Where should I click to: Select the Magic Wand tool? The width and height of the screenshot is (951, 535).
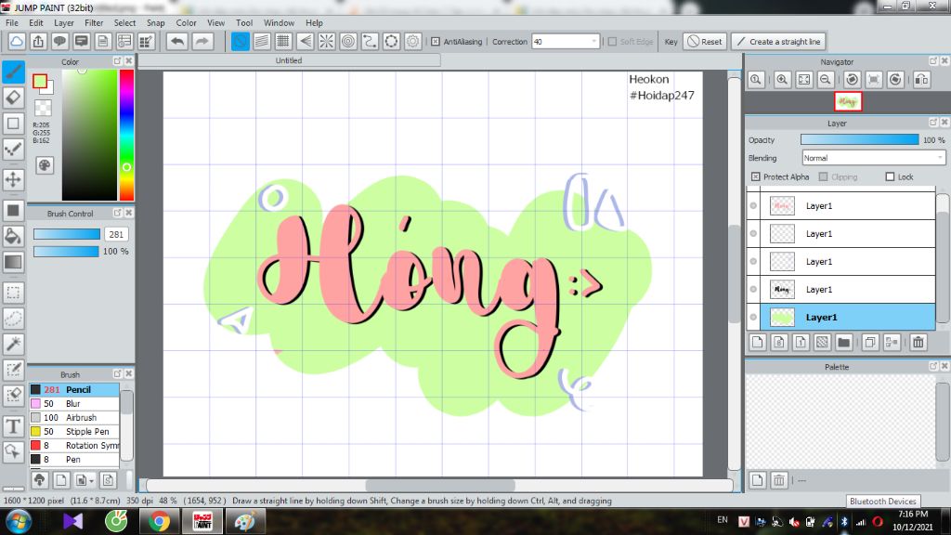(x=13, y=344)
